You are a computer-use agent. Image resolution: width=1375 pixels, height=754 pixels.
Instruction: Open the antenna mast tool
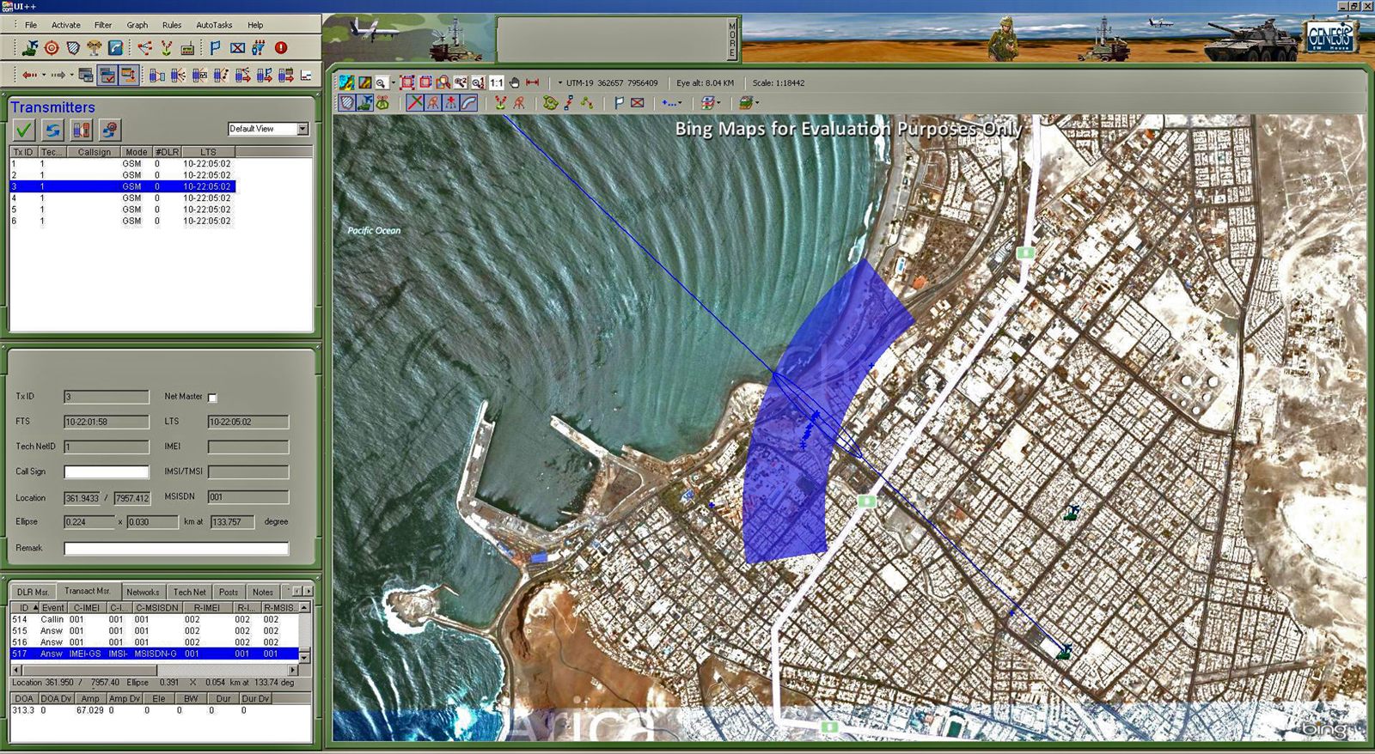[95, 48]
